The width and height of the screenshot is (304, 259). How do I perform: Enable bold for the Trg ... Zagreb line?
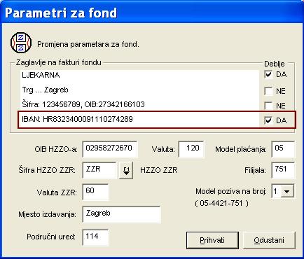click(268, 91)
